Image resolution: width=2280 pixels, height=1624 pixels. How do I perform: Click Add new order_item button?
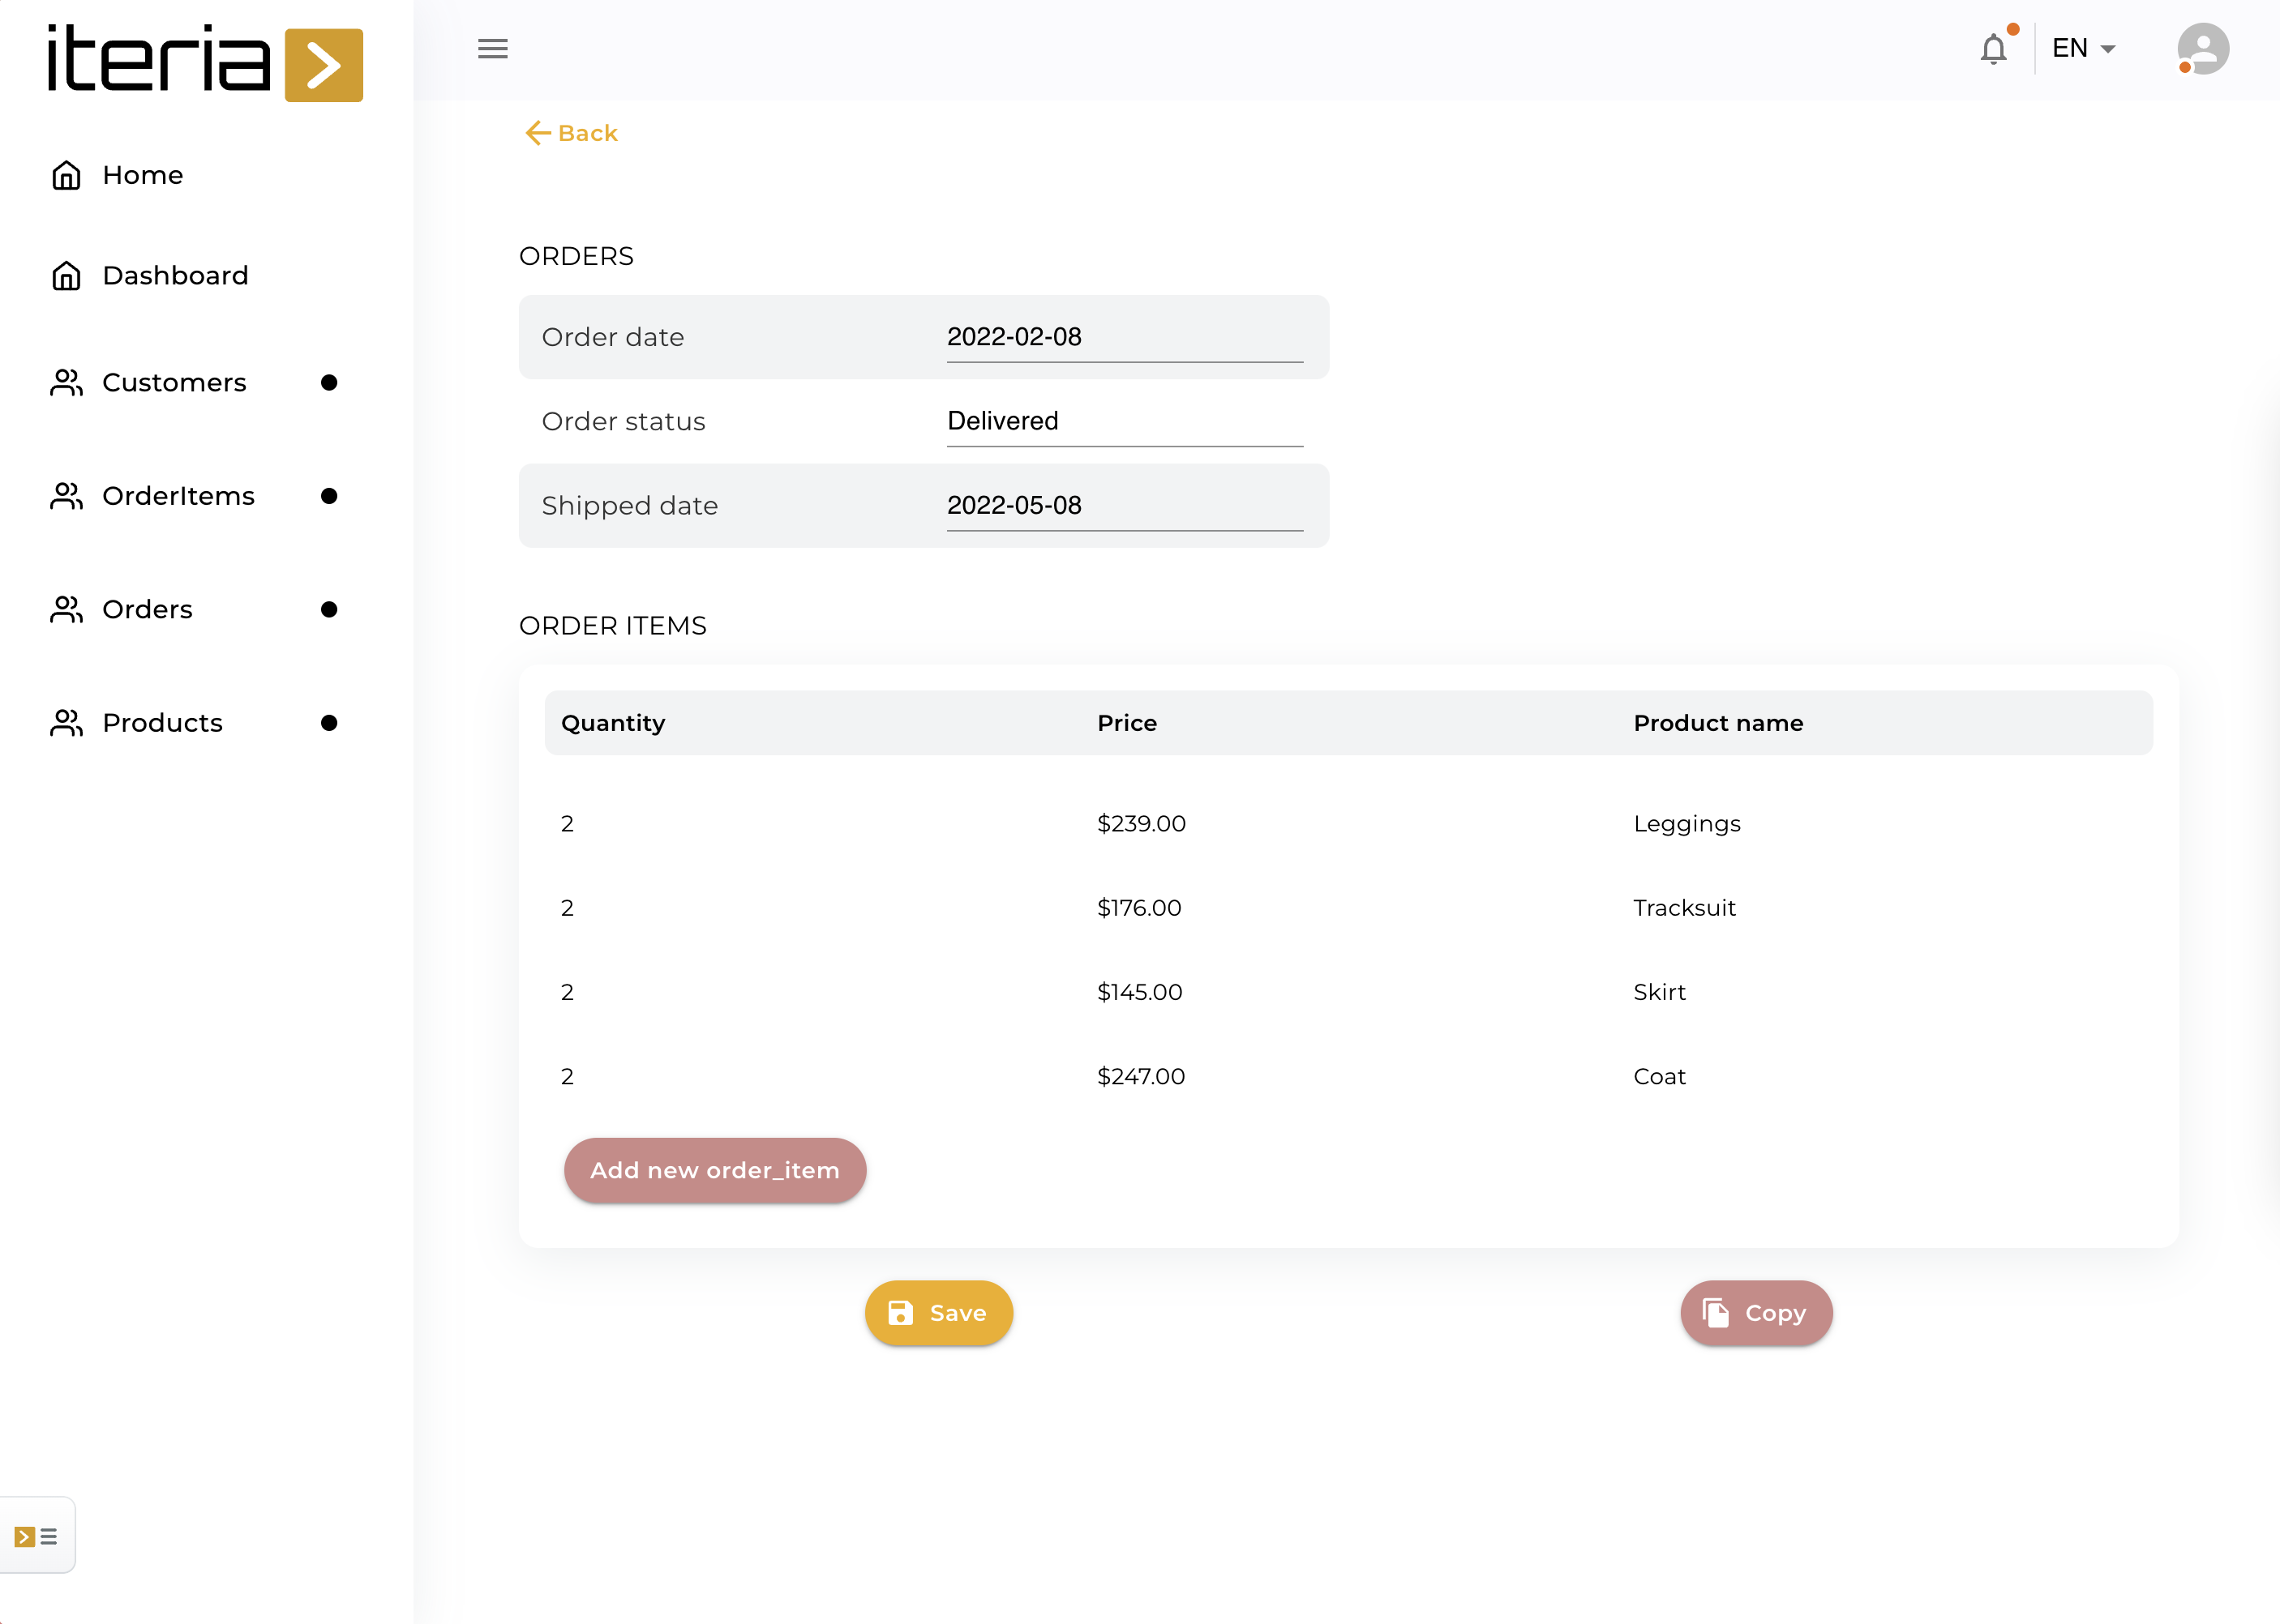click(714, 1170)
